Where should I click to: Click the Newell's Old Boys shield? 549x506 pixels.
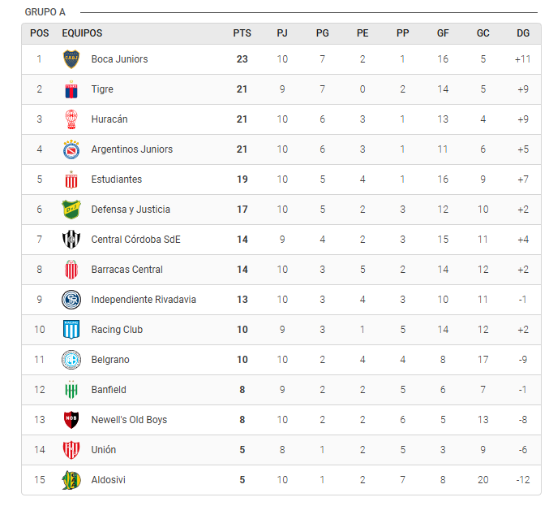[71, 420]
